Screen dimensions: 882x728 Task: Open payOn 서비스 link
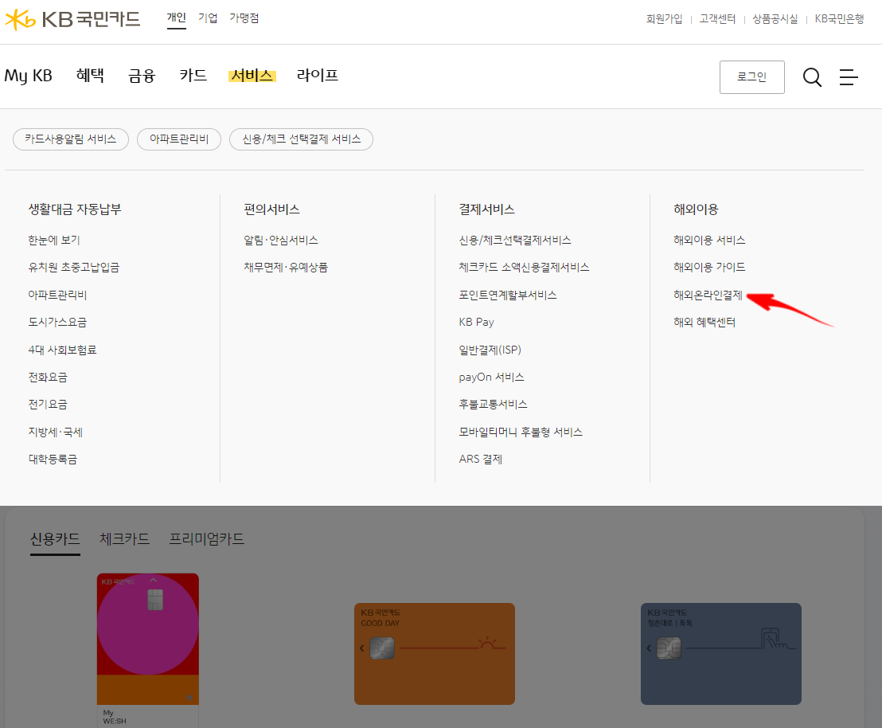tap(492, 378)
